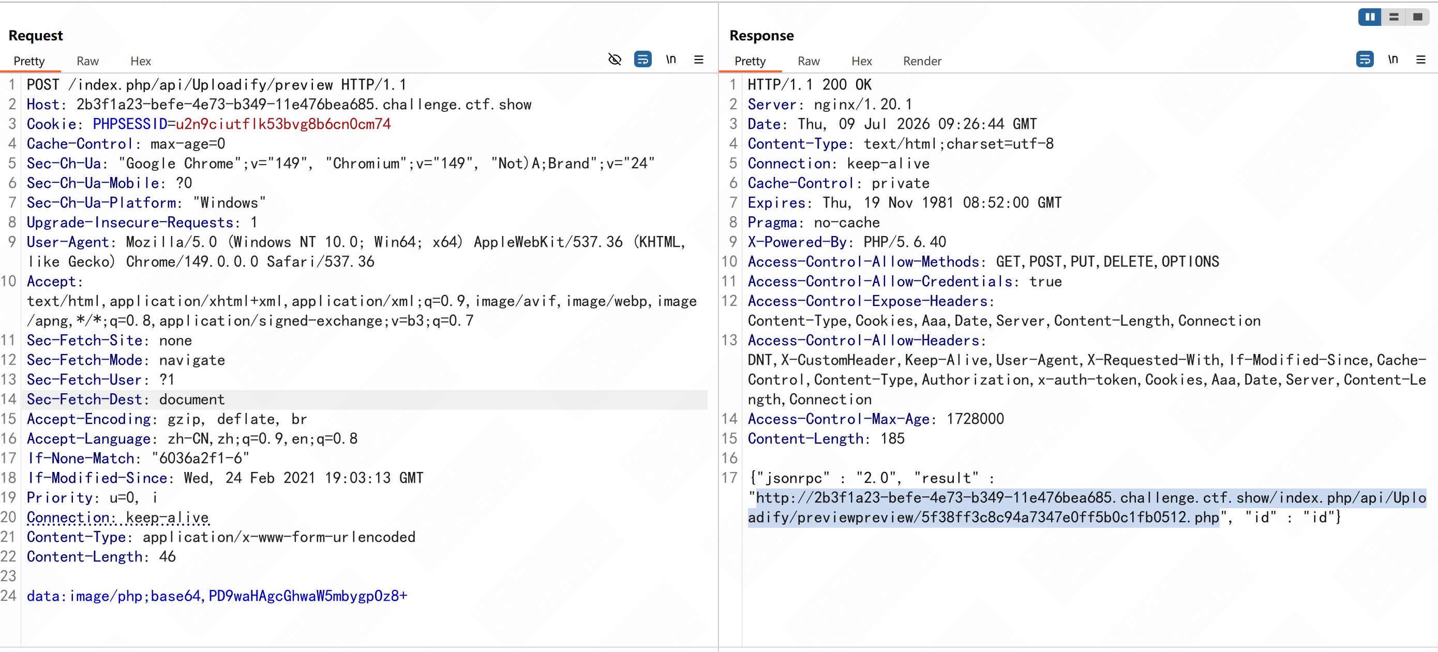Switch to Response Pretty tab
1438x652 pixels.
[750, 61]
